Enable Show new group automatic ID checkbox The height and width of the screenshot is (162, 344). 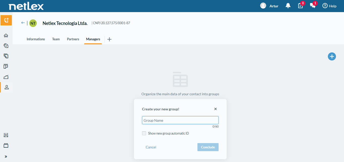[144, 133]
